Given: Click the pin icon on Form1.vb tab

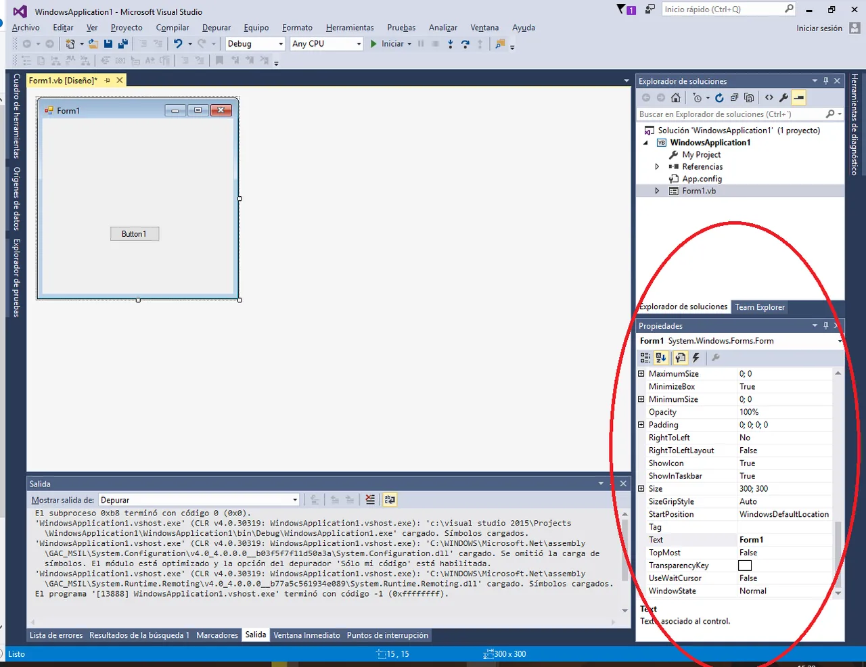Looking at the screenshot, I should click(x=107, y=80).
